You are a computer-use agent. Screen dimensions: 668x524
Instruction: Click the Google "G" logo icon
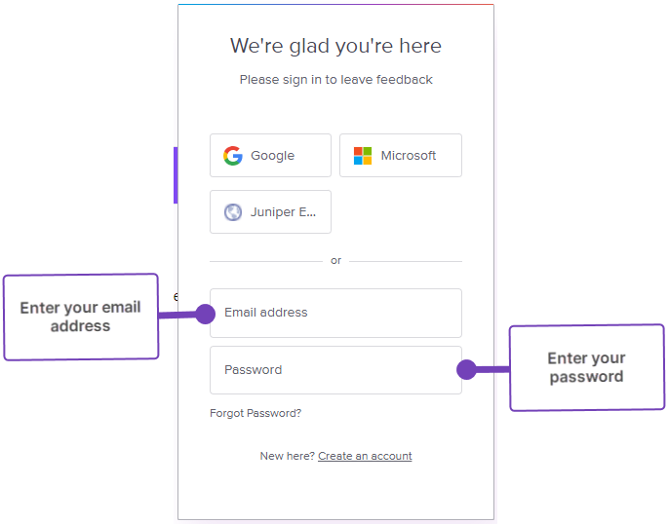pos(232,156)
